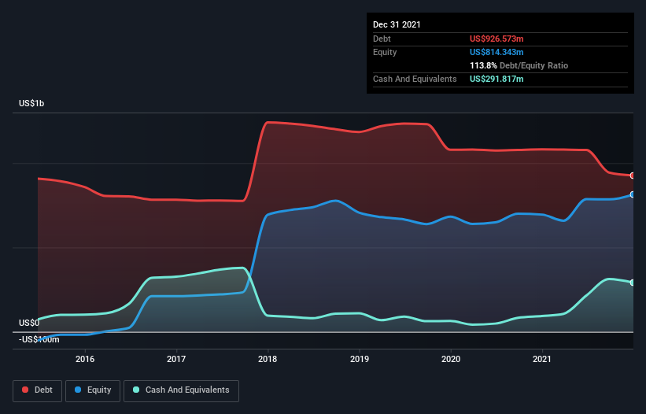The height and width of the screenshot is (414, 646).
Task: Select the teal Cash endpoint marker
Action: pos(632,283)
